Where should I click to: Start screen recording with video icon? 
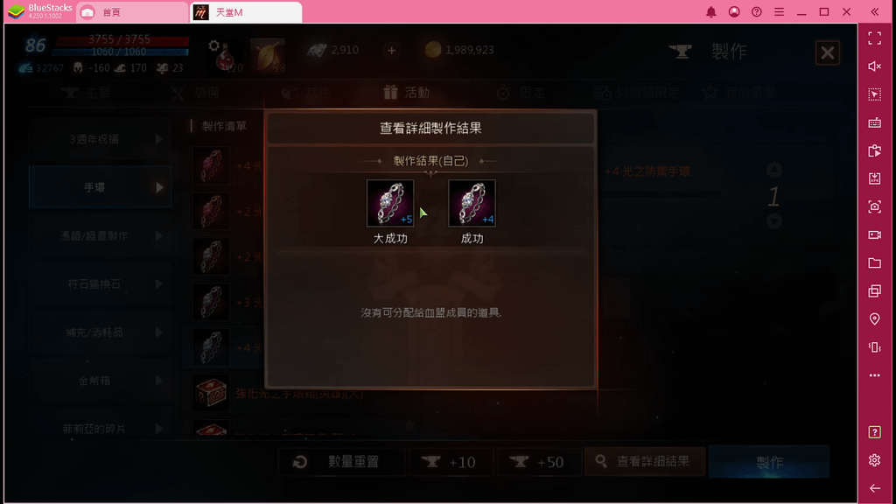(x=874, y=234)
